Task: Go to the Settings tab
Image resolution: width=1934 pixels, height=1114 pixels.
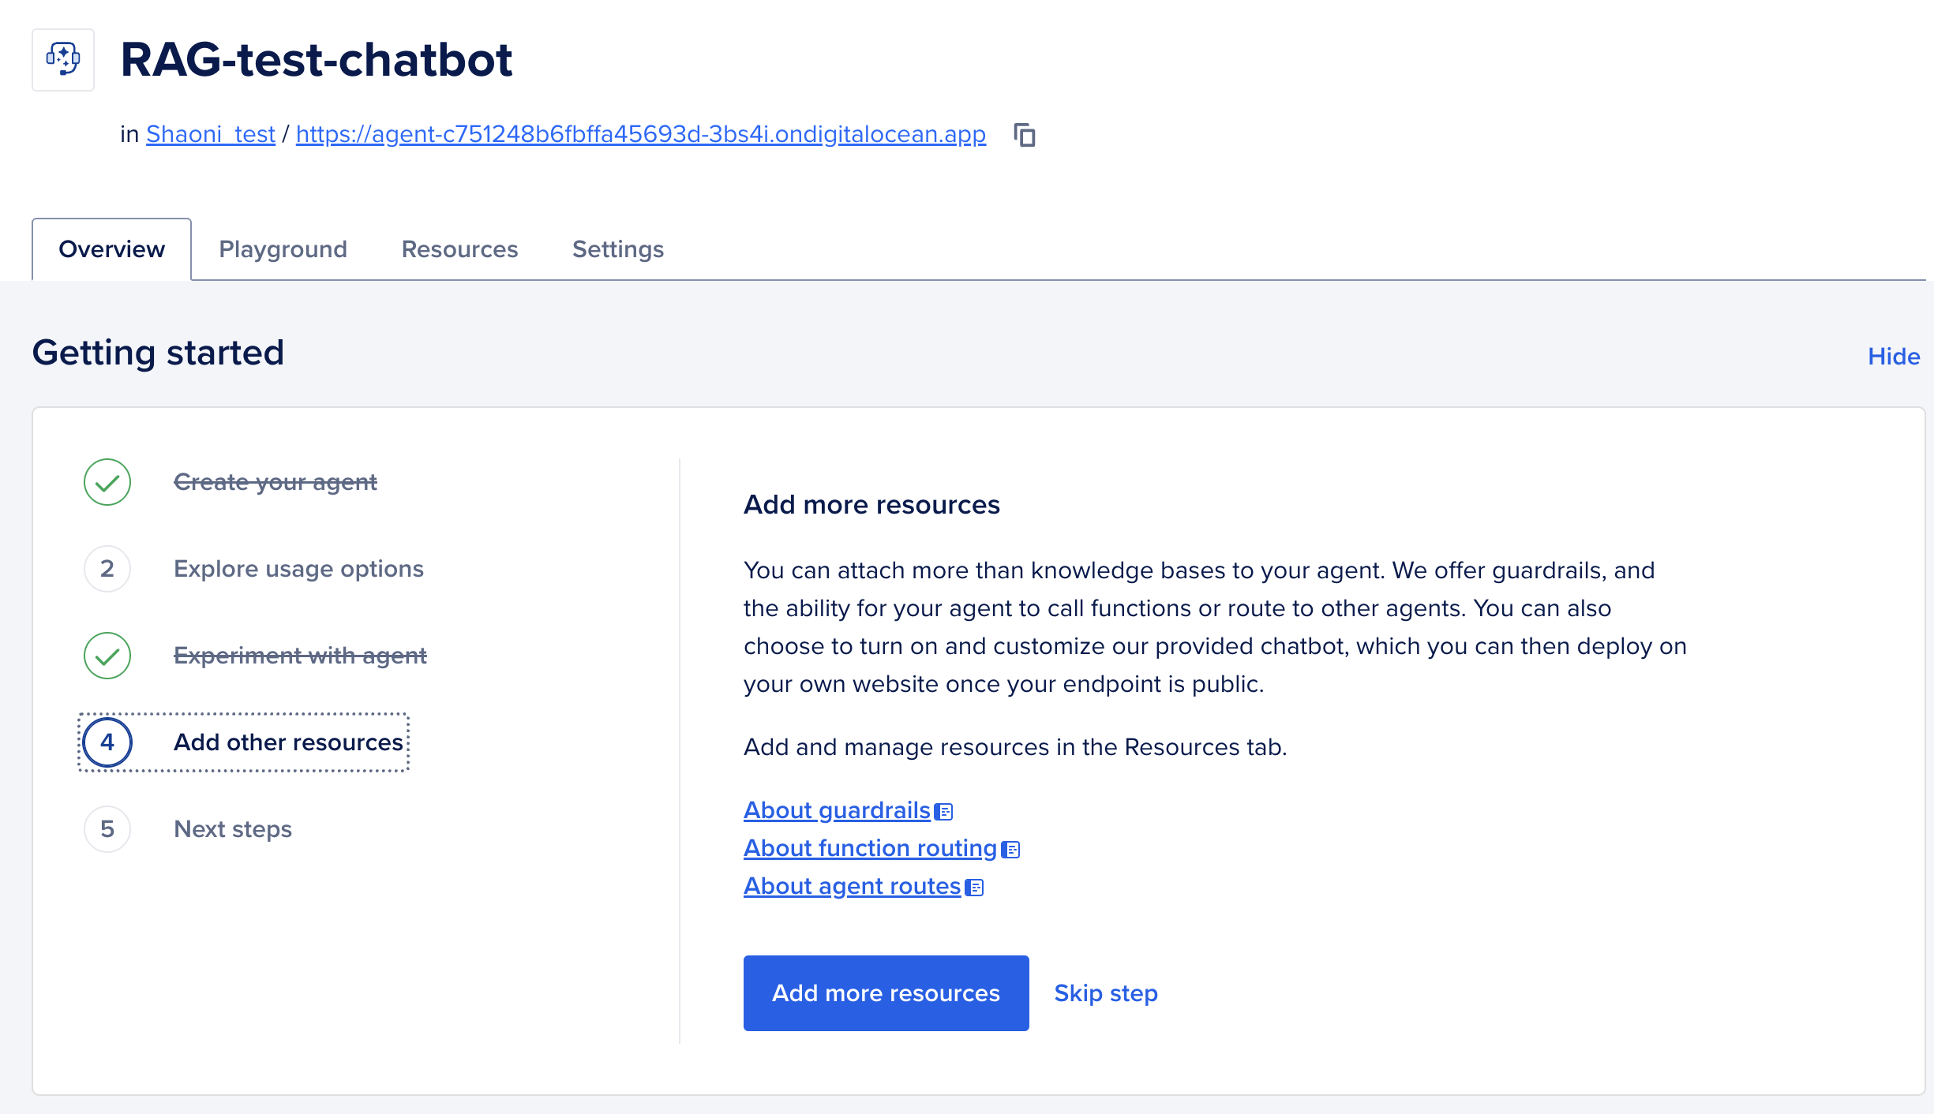Action: point(617,249)
